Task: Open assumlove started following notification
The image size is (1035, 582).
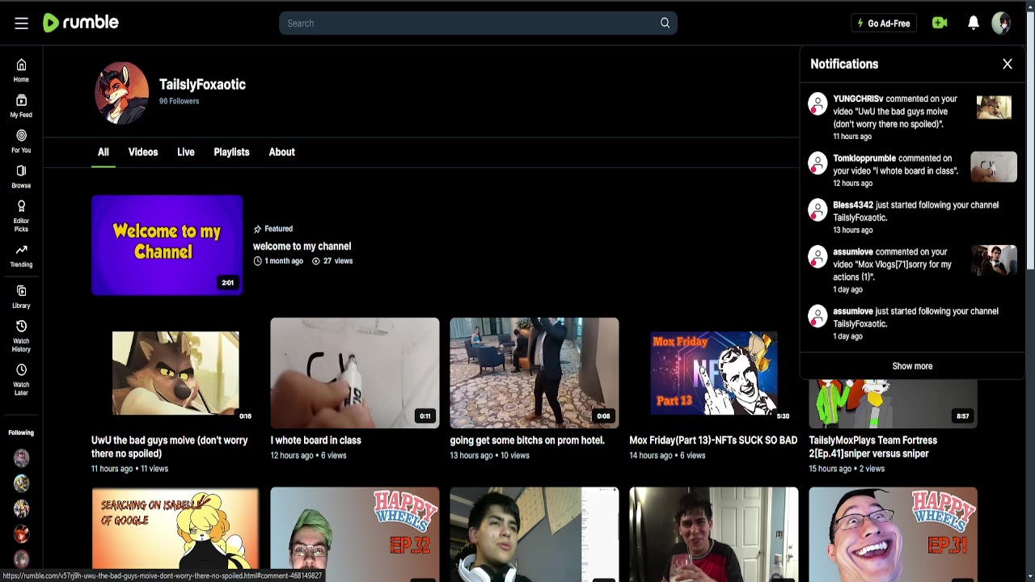Action: click(x=916, y=318)
